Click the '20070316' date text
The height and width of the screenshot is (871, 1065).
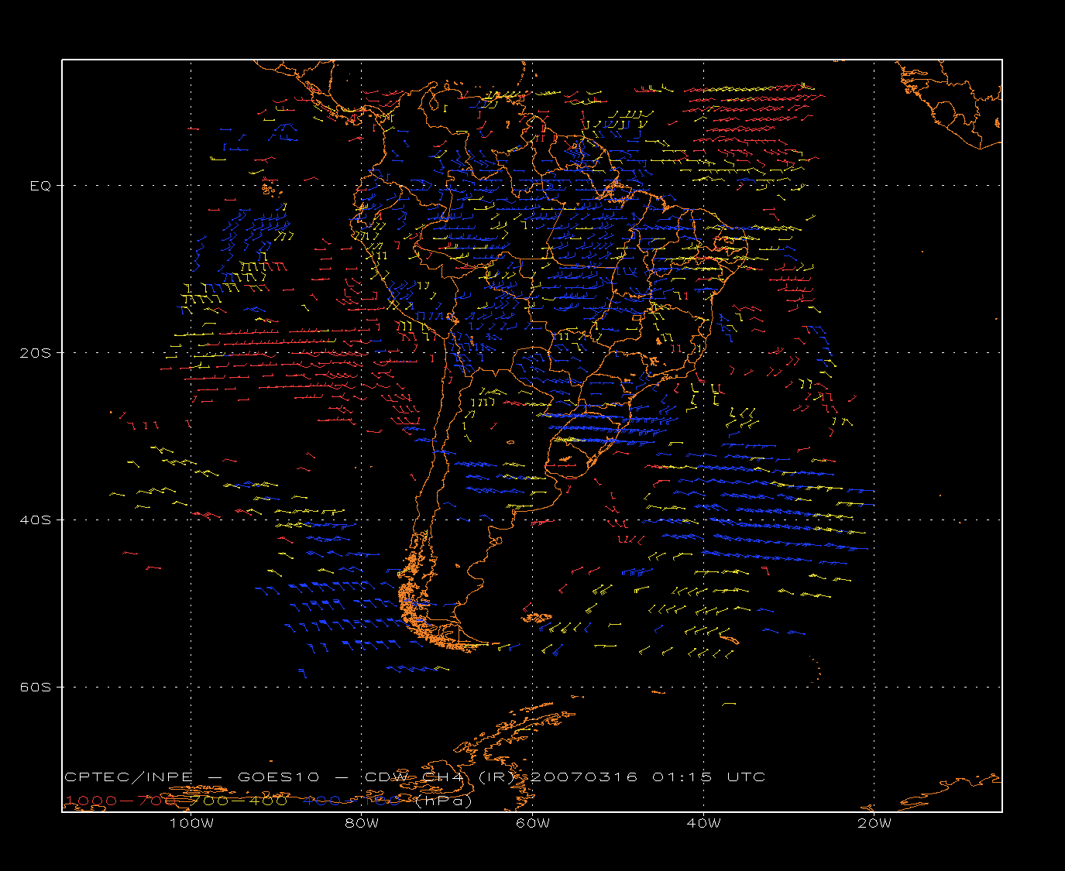pyautogui.click(x=582, y=777)
